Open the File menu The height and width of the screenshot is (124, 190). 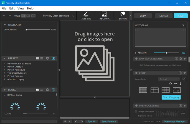pyautogui.click(x=4, y=8)
